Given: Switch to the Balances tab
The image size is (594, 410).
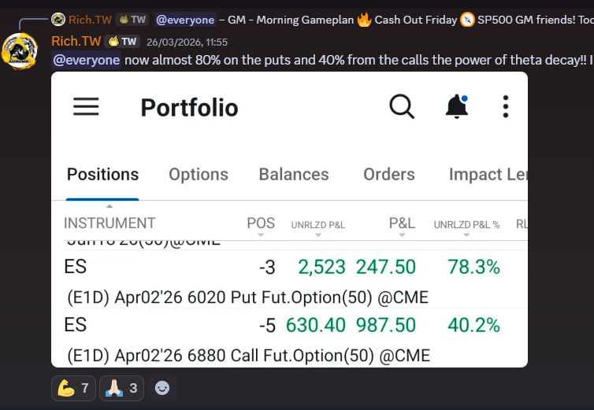Looking at the screenshot, I should (x=294, y=175).
